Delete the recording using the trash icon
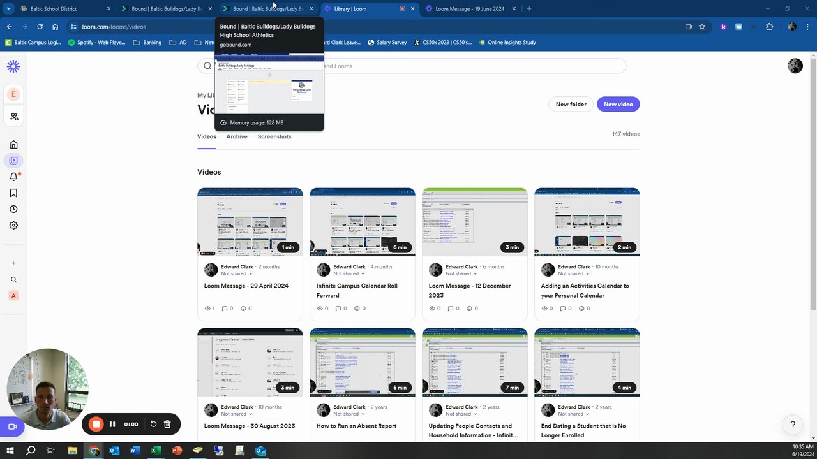817x459 pixels. click(x=167, y=424)
